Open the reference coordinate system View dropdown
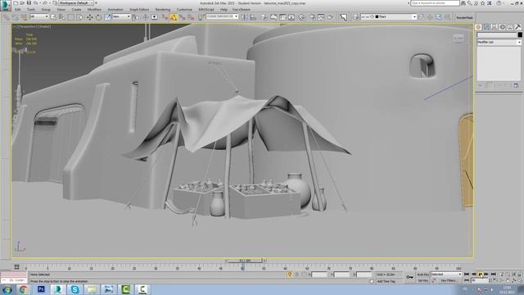Screen dimensions: 524x295 tap(121, 16)
